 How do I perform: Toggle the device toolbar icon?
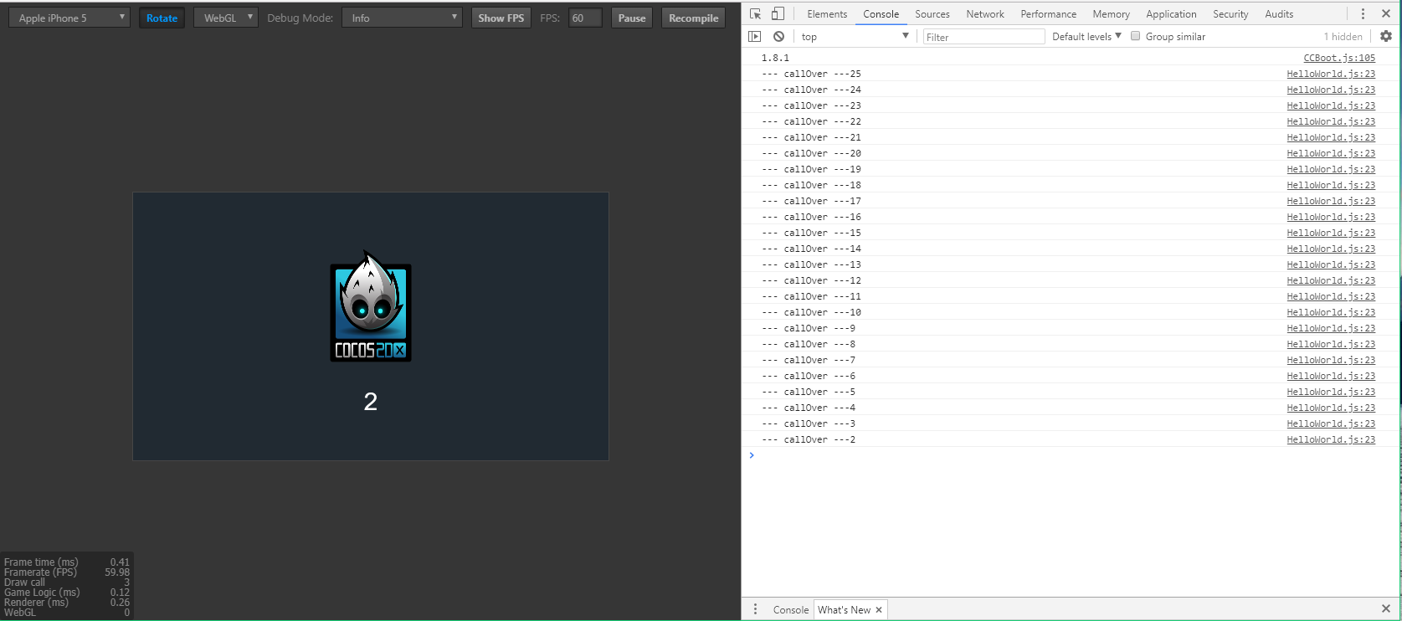coord(778,14)
